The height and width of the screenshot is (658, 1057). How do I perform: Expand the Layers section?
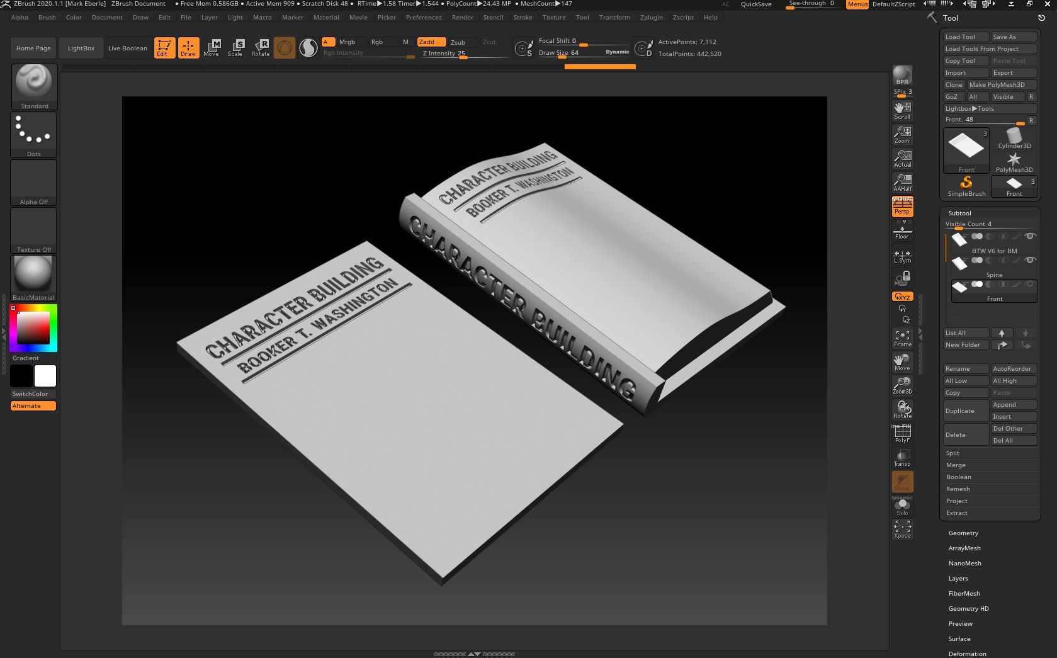pyautogui.click(x=958, y=579)
